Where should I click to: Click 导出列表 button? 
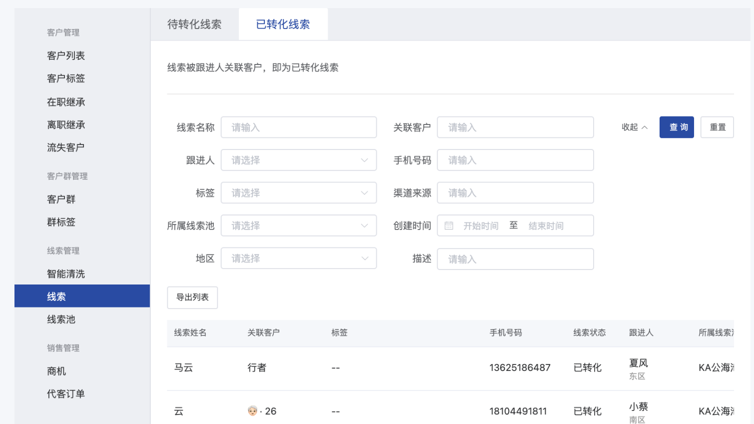(x=192, y=297)
